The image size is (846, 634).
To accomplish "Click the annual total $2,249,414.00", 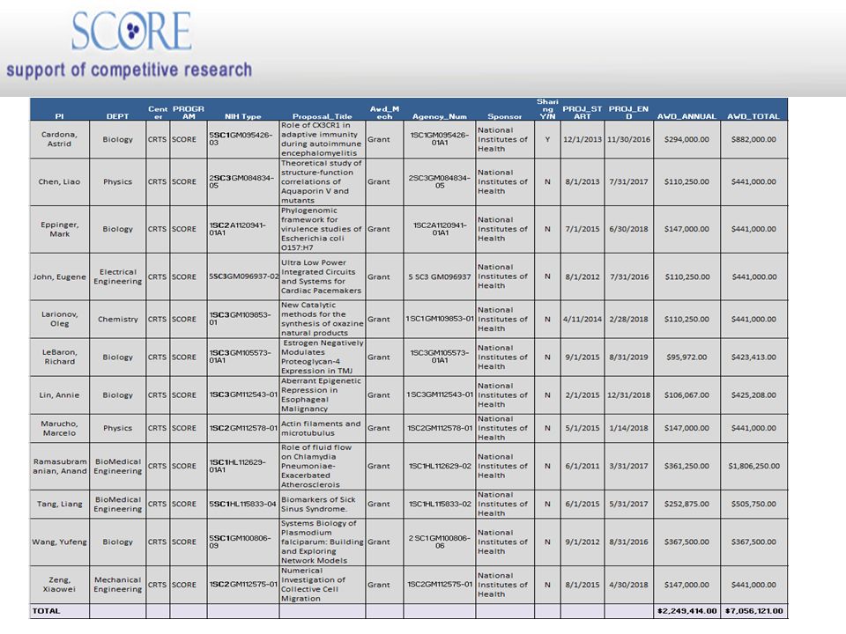I will tap(686, 611).
